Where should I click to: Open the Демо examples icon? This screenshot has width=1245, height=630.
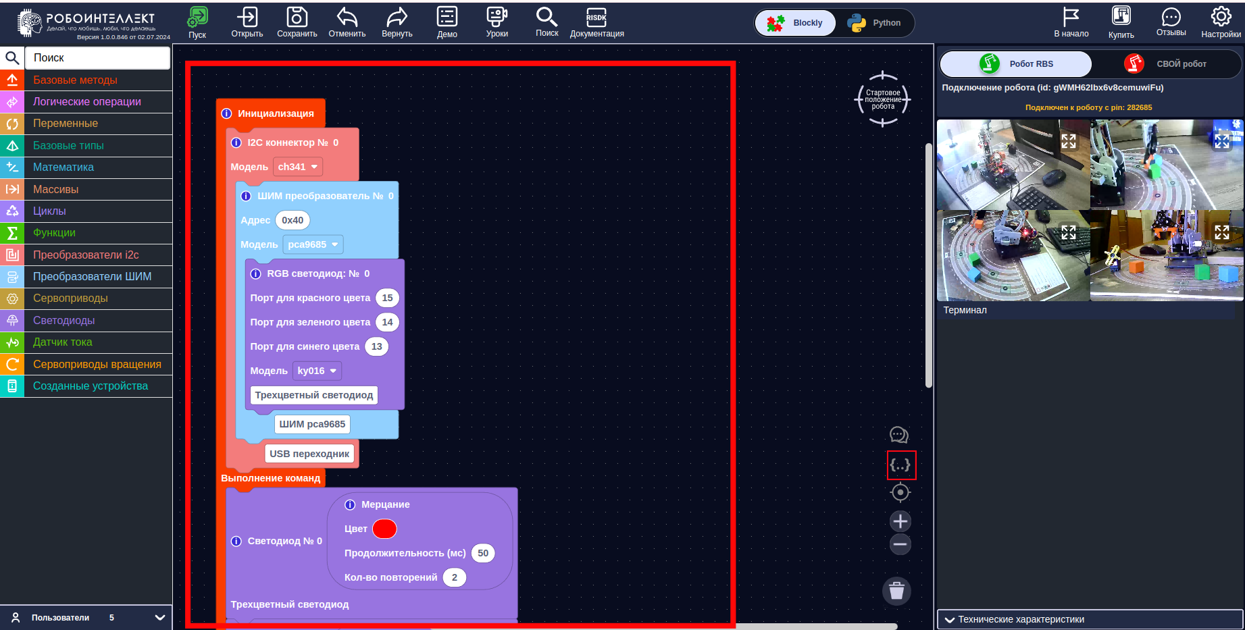[x=447, y=17]
